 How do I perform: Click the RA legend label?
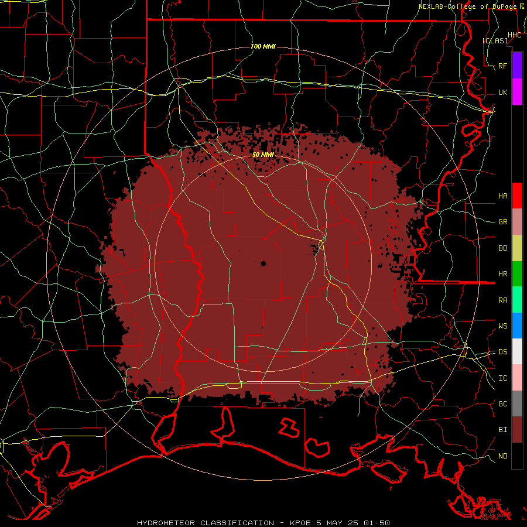point(503,300)
